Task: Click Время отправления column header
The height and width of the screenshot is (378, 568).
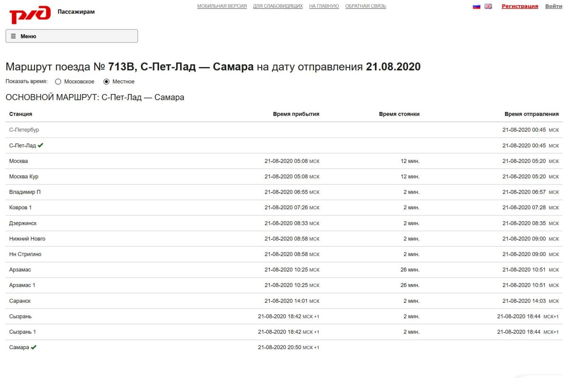Action: pyautogui.click(x=531, y=114)
